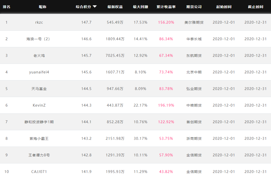Screen dimensions: 271x179
Task: Open nickname 天马基金
Action: (39, 89)
